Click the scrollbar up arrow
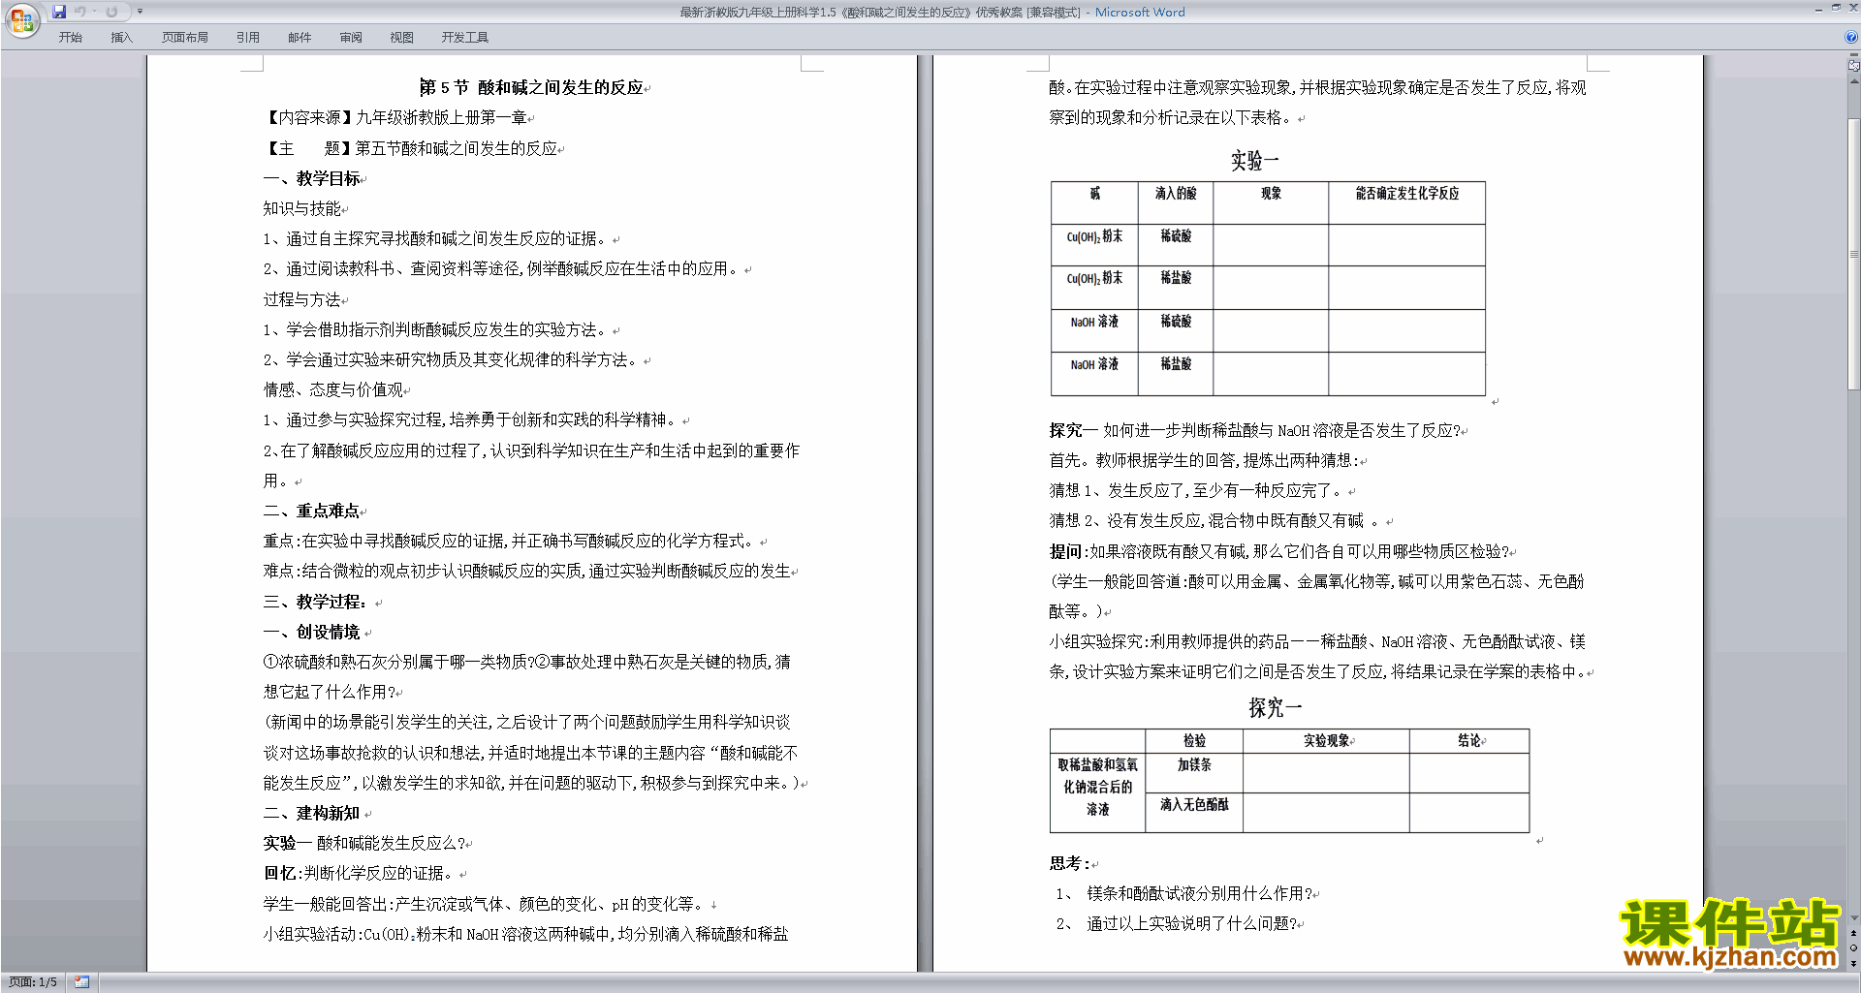This screenshot has width=1861, height=993. point(1854,81)
